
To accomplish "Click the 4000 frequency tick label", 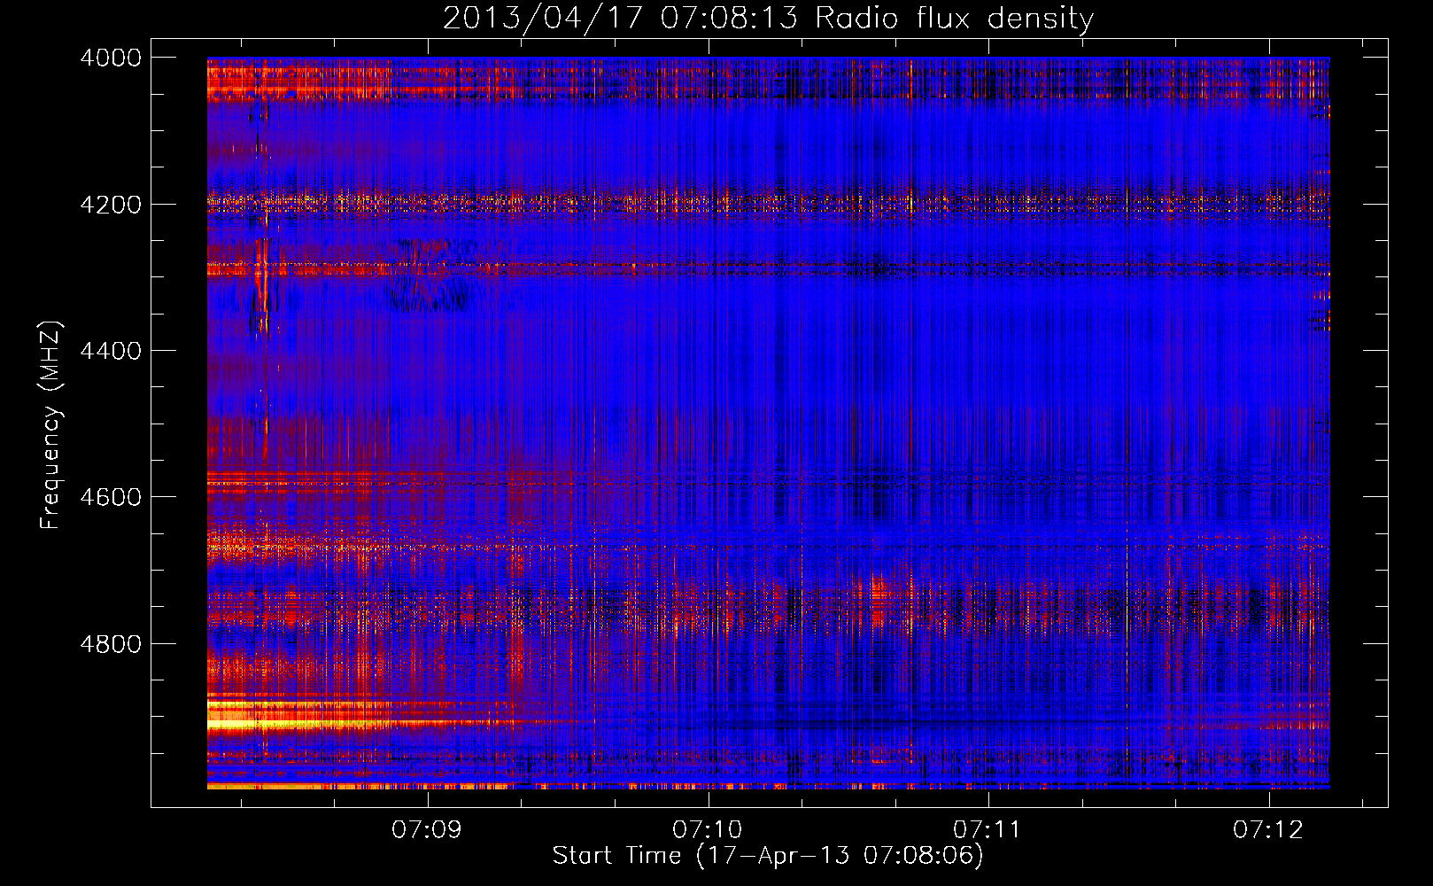I will [111, 58].
